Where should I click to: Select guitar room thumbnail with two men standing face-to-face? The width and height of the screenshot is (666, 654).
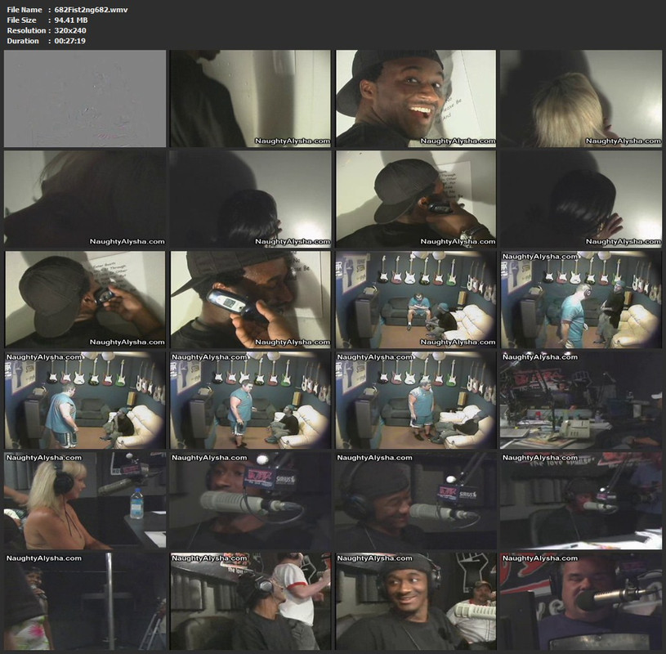pos(581,299)
